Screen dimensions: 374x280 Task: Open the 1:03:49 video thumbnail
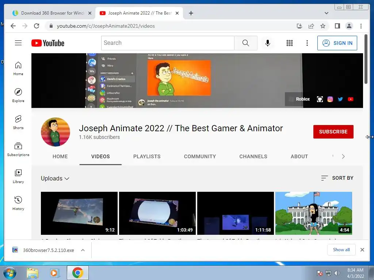pos(157,213)
